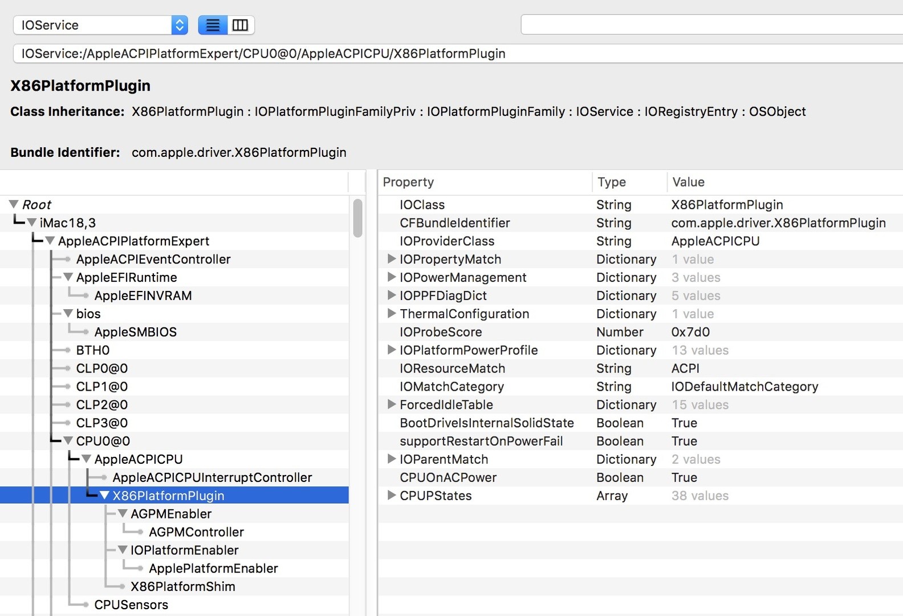Select the IOProbeScore property row

[x=641, y=332]
